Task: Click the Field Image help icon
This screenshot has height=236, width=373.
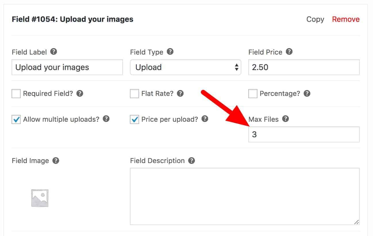Action: click(x=56, y=160)
